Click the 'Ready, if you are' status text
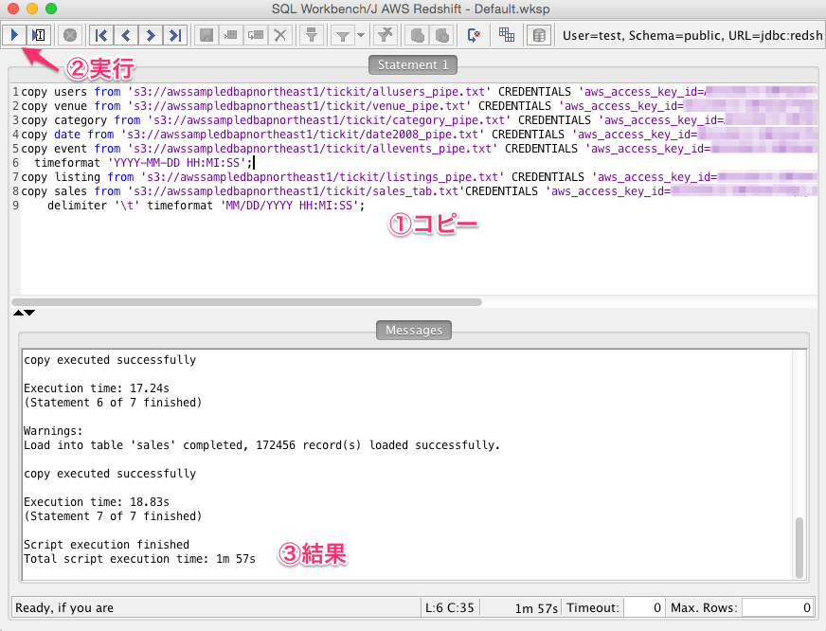The height and width of the screenshot is (631, 826). (64, 608)
